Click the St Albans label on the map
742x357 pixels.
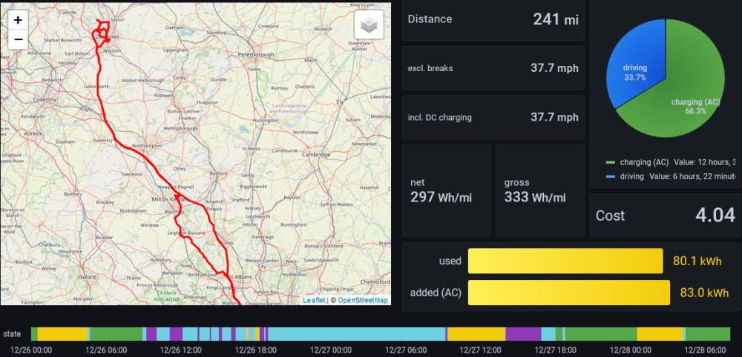(241, 276)
